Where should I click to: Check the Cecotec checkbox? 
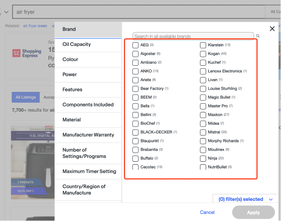pyautogui.click(x=135, y=167)
